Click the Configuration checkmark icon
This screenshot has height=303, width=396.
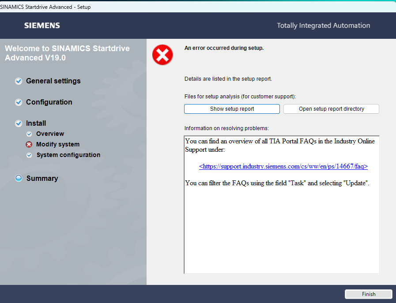19,102
